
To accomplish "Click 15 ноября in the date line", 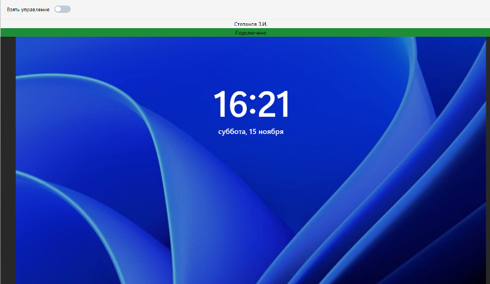I will point(266,132).
